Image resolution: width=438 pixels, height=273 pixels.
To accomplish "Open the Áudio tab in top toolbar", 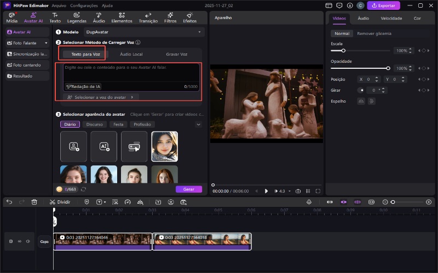I will 99,18.
